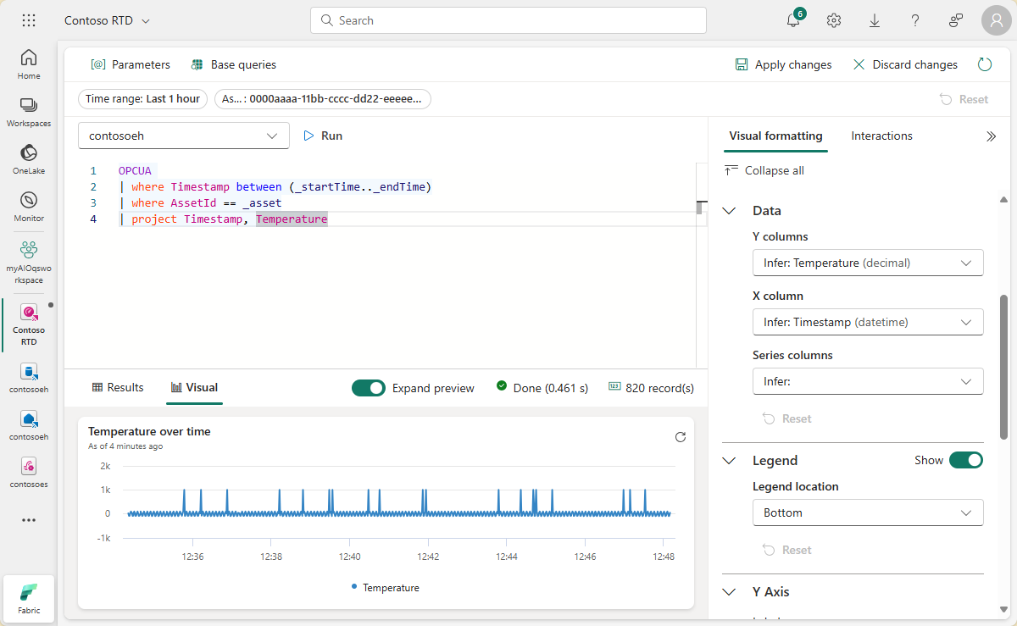This screenshot has width=1017, height=626.
Task: Click the refresh icon beside Discard changes
Action: pos(984,64)
